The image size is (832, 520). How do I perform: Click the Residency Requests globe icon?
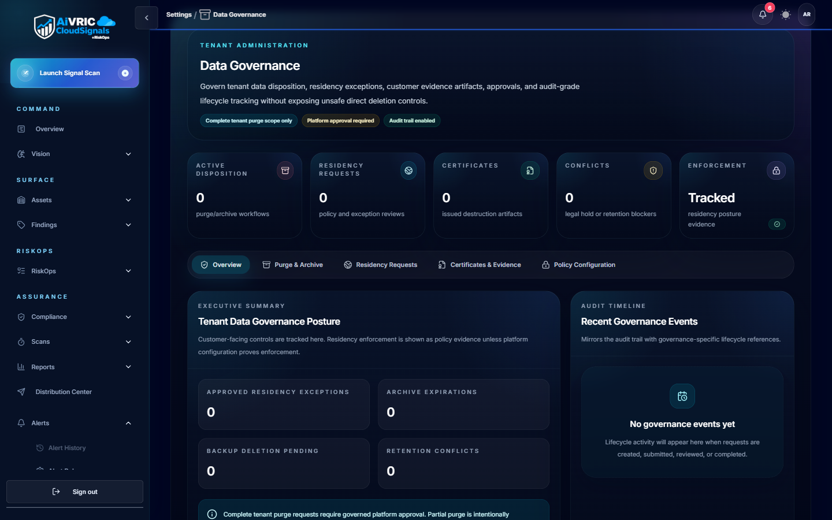[408, 170]
